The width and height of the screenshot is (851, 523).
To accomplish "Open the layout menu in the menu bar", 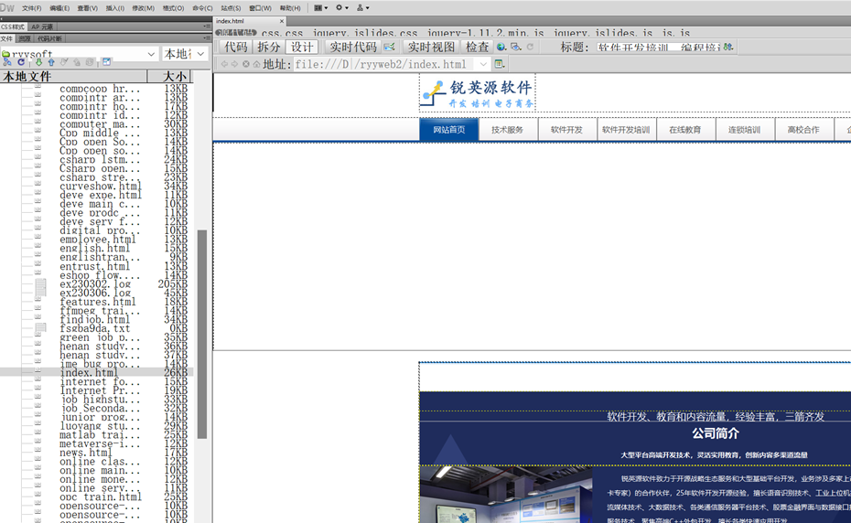I will tap(321, 7).
